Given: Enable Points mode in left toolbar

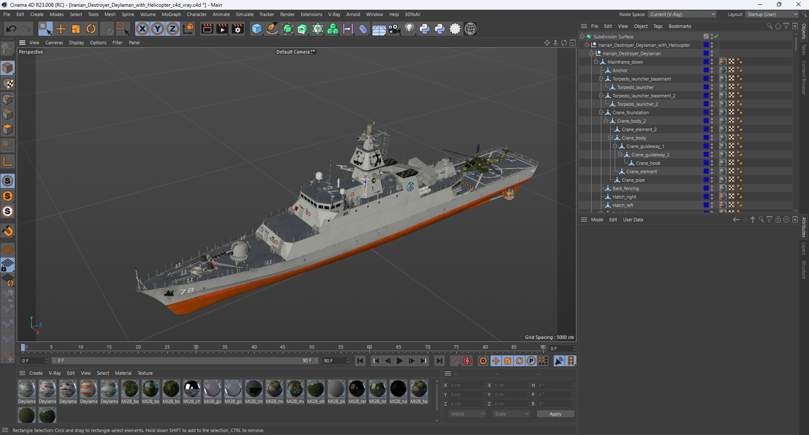Looking at the screenshot, I should [8, 99].
